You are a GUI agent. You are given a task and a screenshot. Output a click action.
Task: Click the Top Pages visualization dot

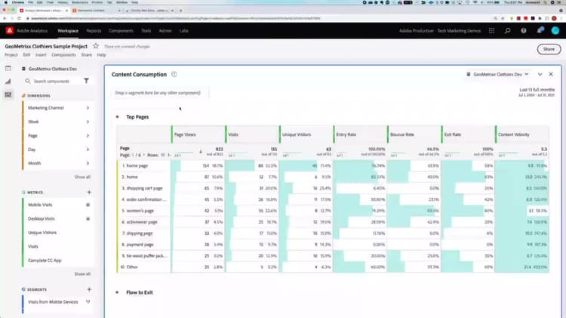117,117
